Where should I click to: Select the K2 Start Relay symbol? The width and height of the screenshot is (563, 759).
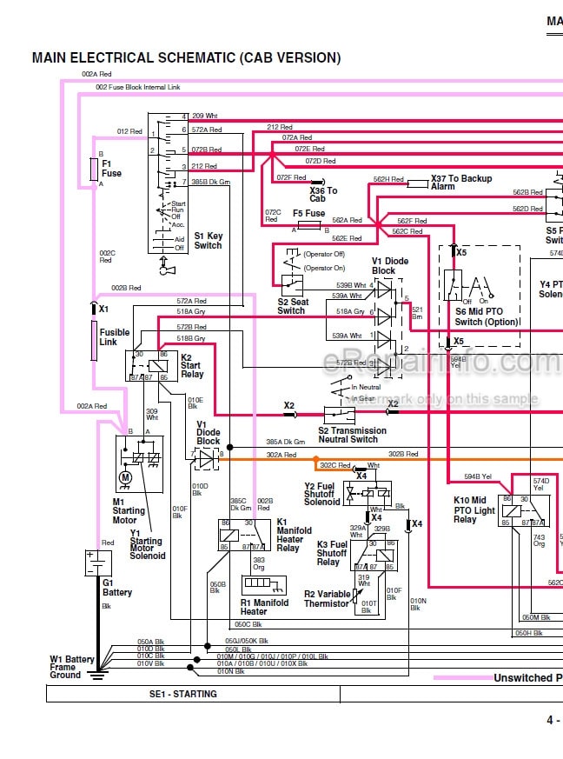tap(151, 366)
